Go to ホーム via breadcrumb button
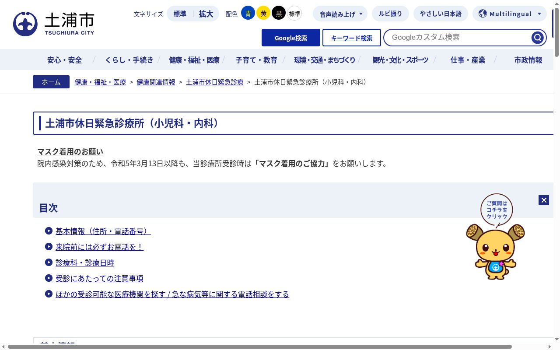The width and height of the screenshot is (560, 350). [x=51, y=82]
